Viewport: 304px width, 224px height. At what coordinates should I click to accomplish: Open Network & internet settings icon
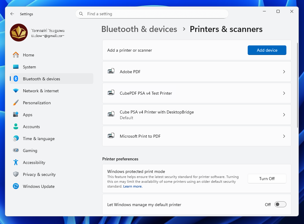15,91
